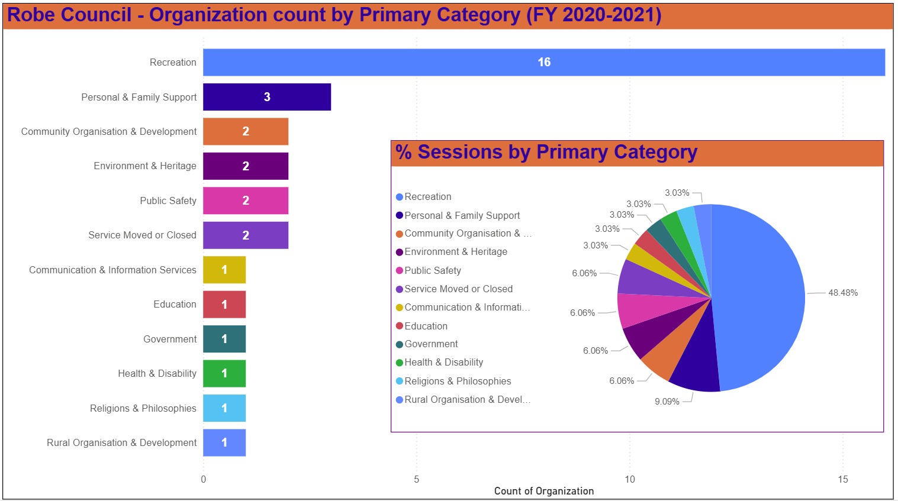Click the Robe Council dashboard title header
898x501 pixels.
(334, 15)
